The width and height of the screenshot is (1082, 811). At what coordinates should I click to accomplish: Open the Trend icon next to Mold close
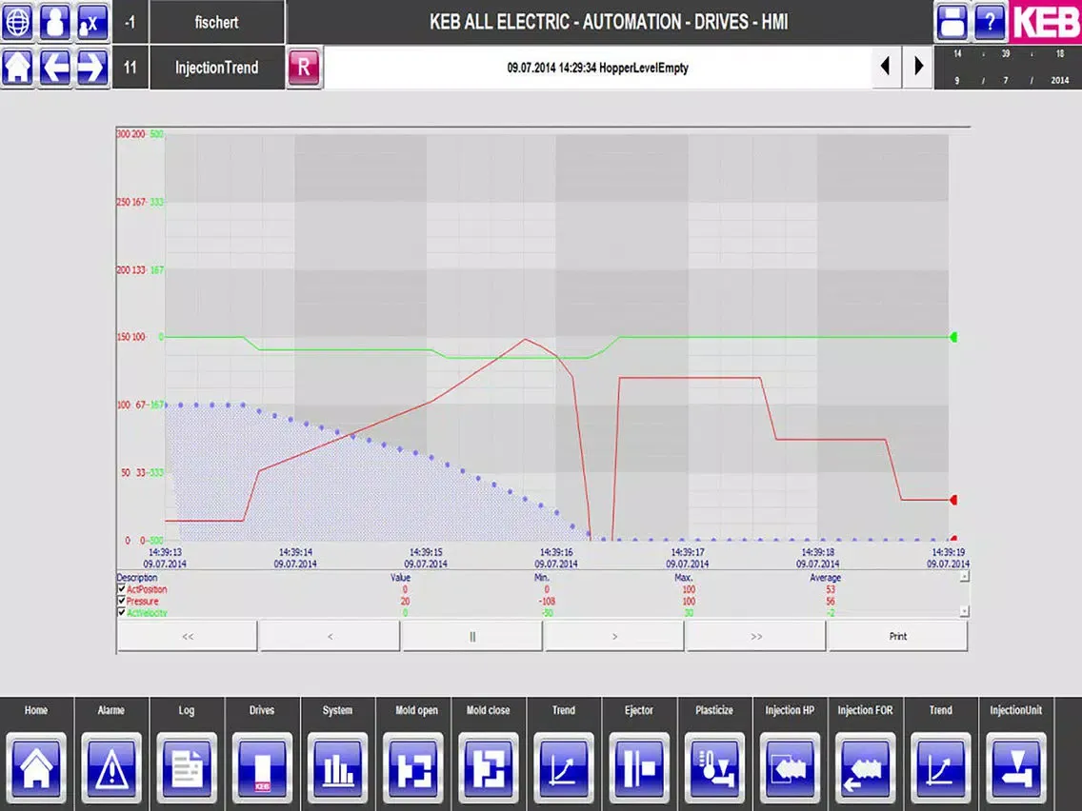tap(564, 766)
